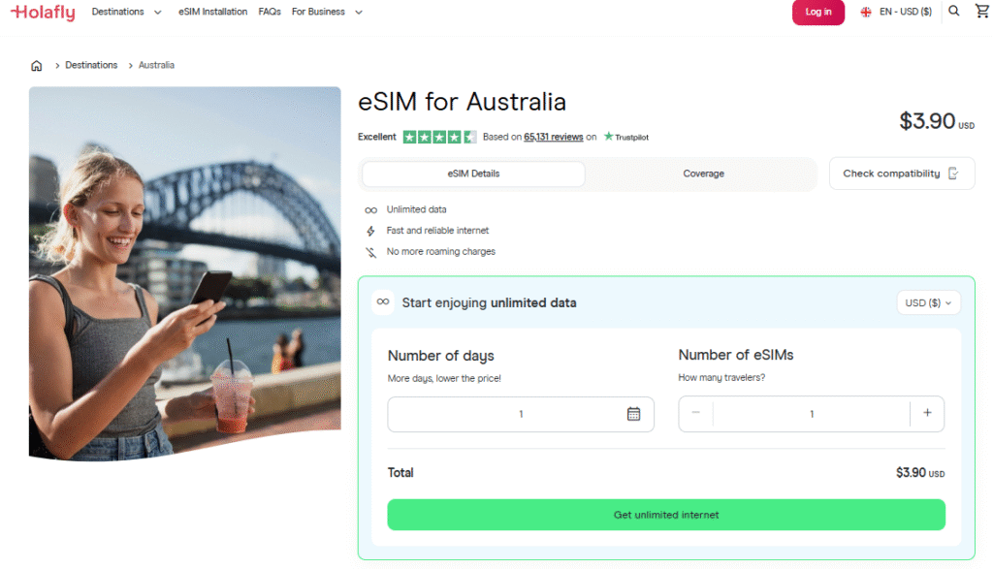This screenshot has height=569, width=993.
Task: Open the USD ($) currency selector
Action: tap(927, 301)
